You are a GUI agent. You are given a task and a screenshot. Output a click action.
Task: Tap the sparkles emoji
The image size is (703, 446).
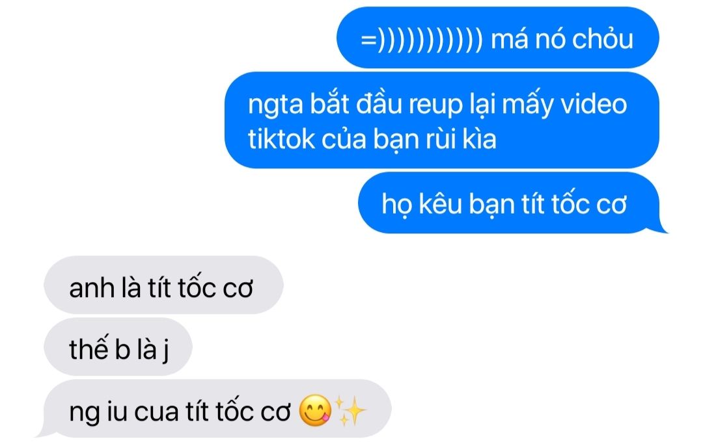[x=351, y=411]
